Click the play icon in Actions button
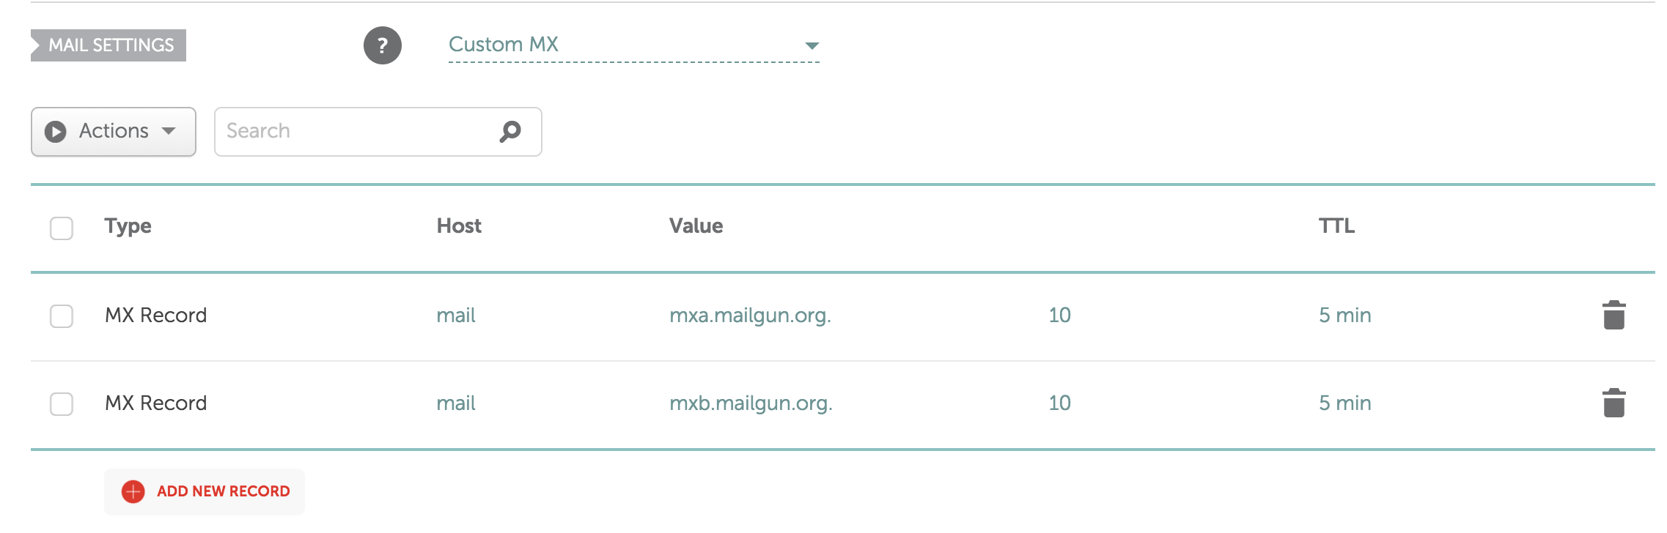 [56, 132]
